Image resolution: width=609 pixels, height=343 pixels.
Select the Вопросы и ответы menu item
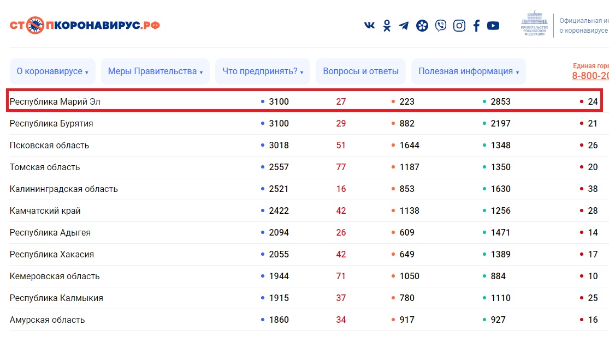point(360,71)
